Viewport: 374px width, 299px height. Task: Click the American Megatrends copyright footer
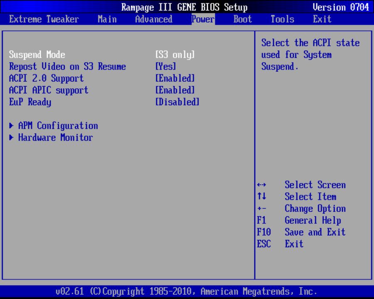point(186,292)
